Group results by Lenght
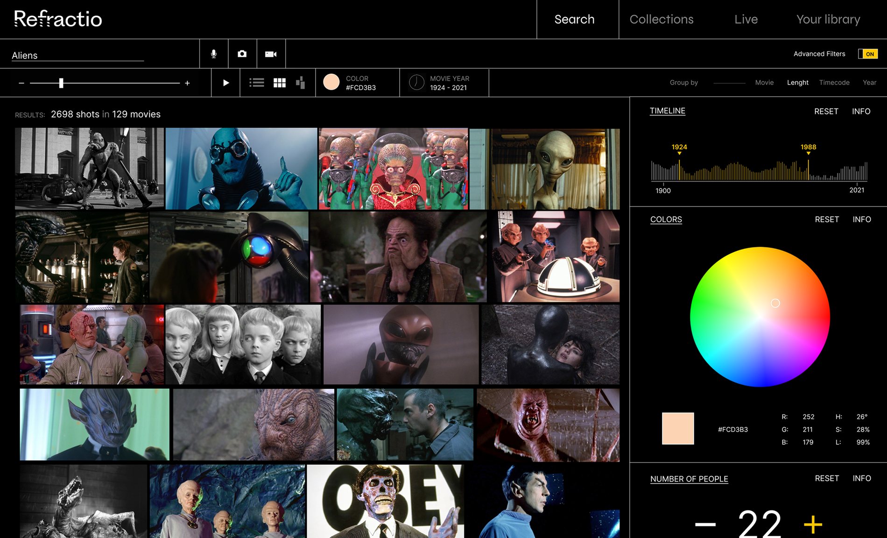The width and height of the screenshot is (887, 538). tap(797, 83)
